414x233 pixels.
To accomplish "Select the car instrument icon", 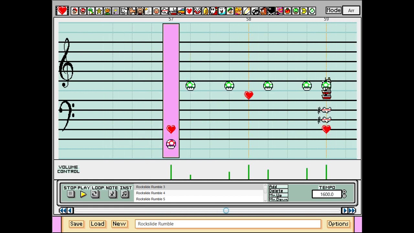I will pyautogui.click(x=181, y=11).
